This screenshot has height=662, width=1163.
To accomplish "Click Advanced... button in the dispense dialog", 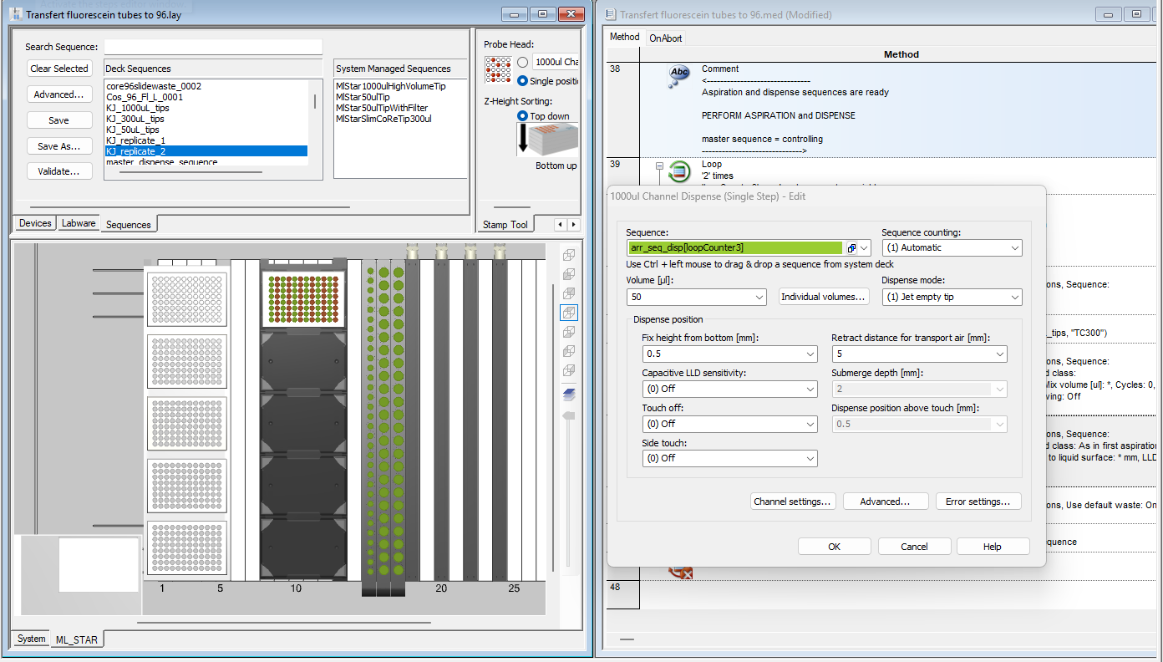I will (x=885, y=502).
